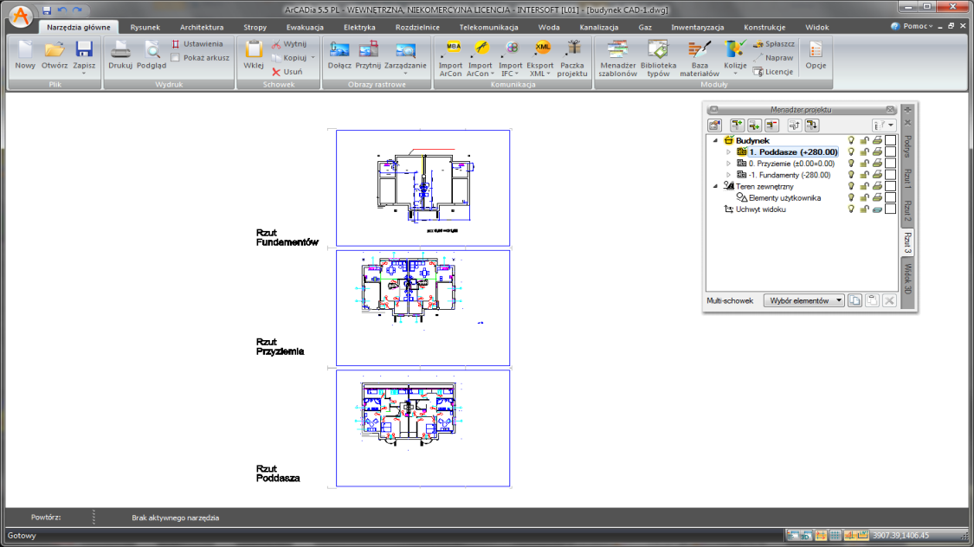Click the Wytnij cut button
The width and height of the screenshot is (974, 547).
click(289, 44)
